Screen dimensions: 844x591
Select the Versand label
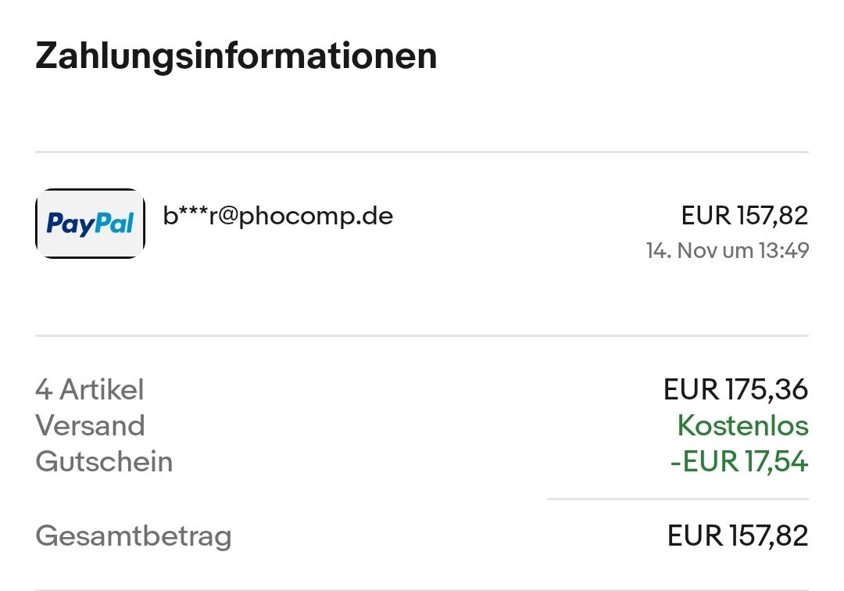[90, 426]
